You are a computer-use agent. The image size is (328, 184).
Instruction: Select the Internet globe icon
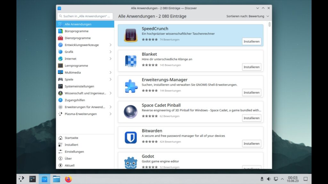(x=61, y=59)
